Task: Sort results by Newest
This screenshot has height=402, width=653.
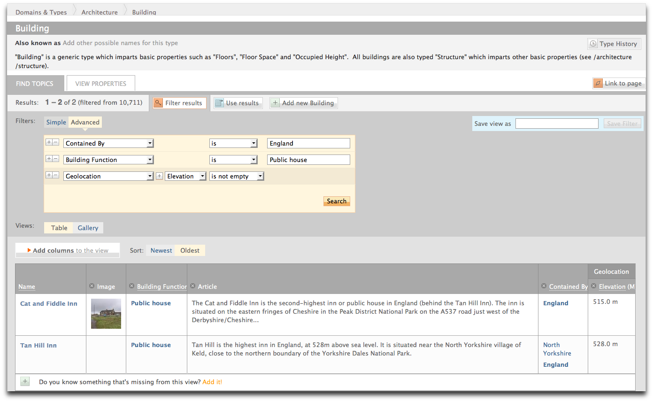Action: [x=161, y=250]
